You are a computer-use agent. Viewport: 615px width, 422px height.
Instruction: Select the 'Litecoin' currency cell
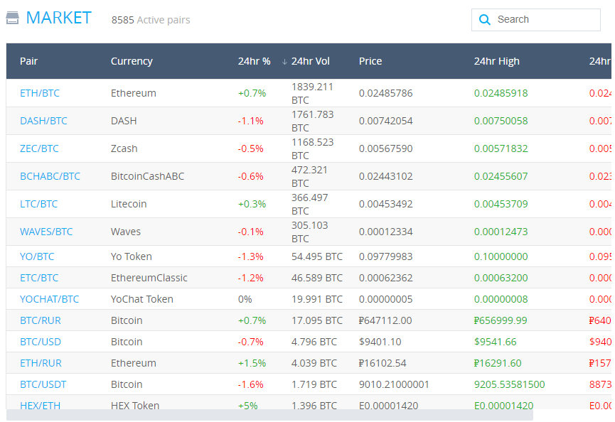[x=129, y=204]
